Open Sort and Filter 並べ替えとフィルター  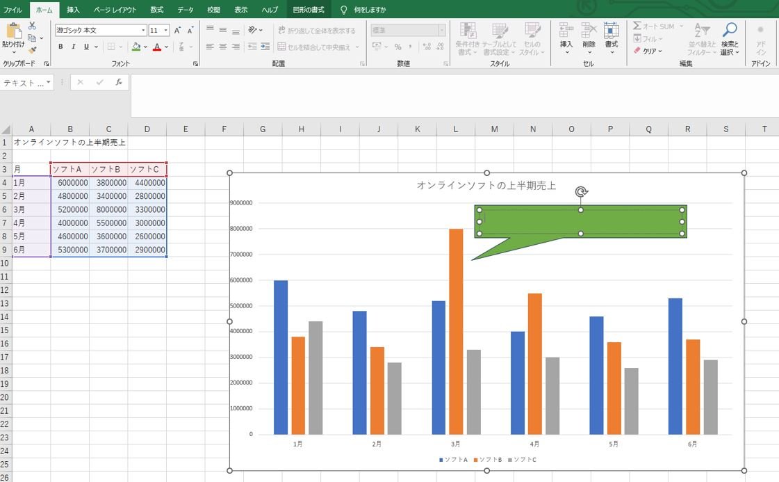coord(702,39)
